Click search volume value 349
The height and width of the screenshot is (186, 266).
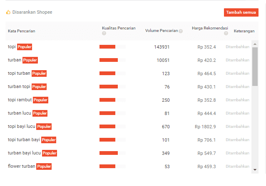166,153
